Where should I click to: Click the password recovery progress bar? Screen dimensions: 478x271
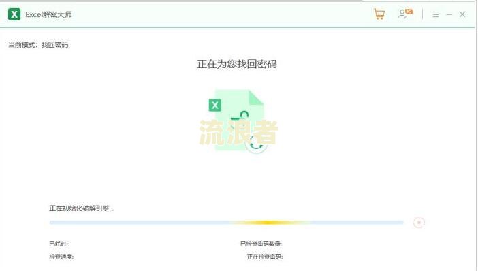227,223
